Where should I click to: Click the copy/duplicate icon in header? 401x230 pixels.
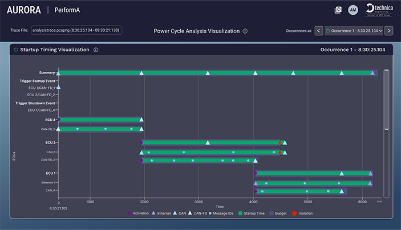tap(338, 10)
